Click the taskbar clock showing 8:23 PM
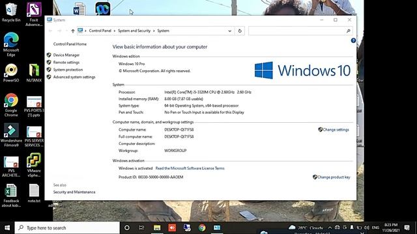Viewport: 417px width, 234px height. pyautogui.click(x=391, y=227)
